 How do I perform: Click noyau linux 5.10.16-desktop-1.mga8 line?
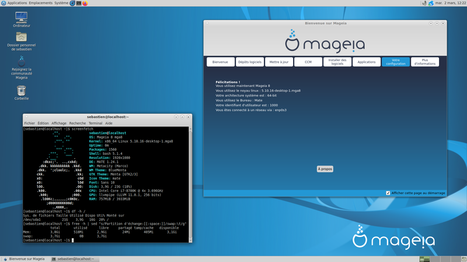coord(258,91)
